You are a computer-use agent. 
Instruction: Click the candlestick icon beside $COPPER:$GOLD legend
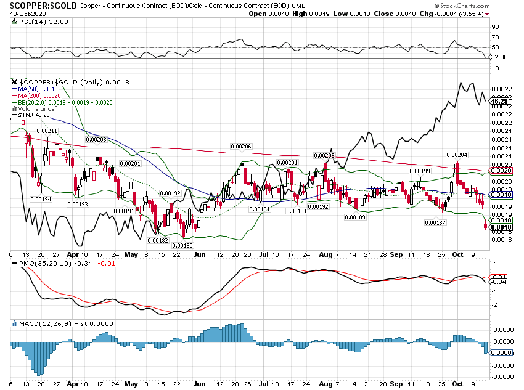coord(14,83)
